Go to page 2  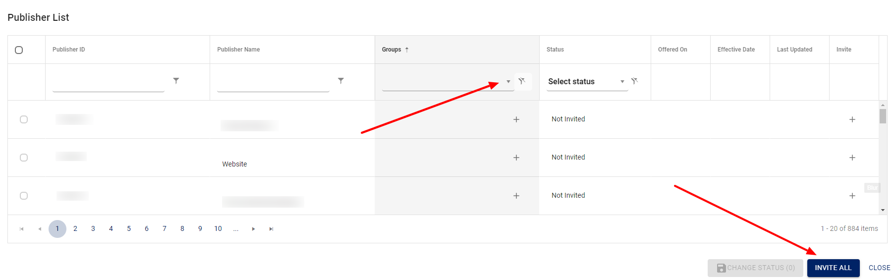pyautogui.click(x=75, y=229)
